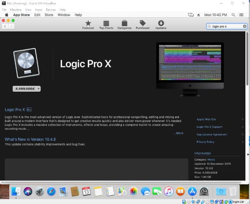Viewport: 250px width, 204px height.
Task: Open the Featured star tab
Action: coord(88,25)
